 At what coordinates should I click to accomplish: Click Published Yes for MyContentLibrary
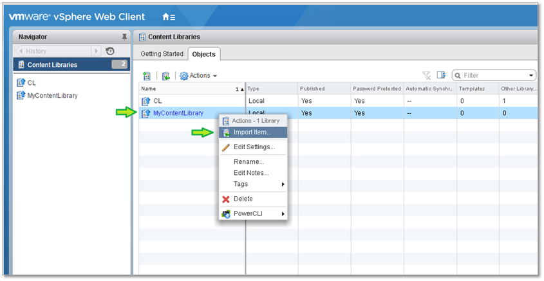point(306,113)
